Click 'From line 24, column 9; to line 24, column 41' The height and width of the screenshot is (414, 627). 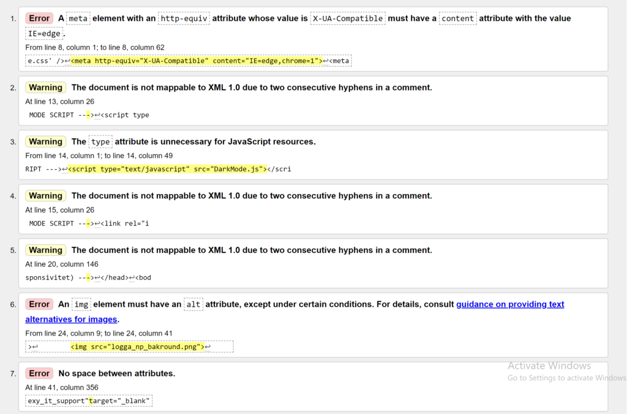(99, 334)
